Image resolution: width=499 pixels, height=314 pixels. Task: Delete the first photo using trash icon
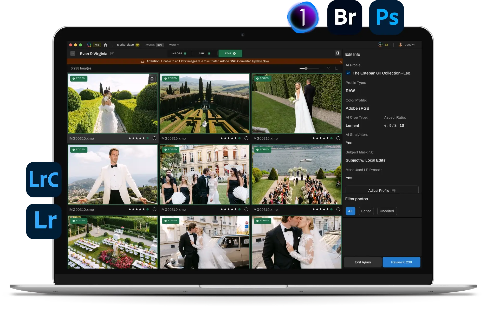point(152,79)
